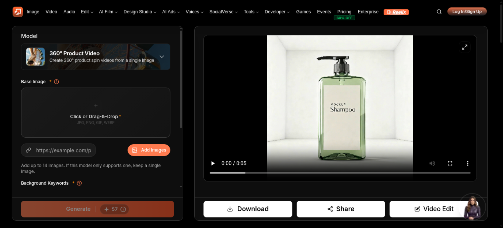Visit the Events page
This screenshot has height=228, width=503.
[x=324, y=12]
